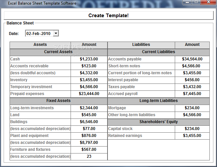Click the Assets column header
This screenshot has height=167, width=217.
pos(40,45)
